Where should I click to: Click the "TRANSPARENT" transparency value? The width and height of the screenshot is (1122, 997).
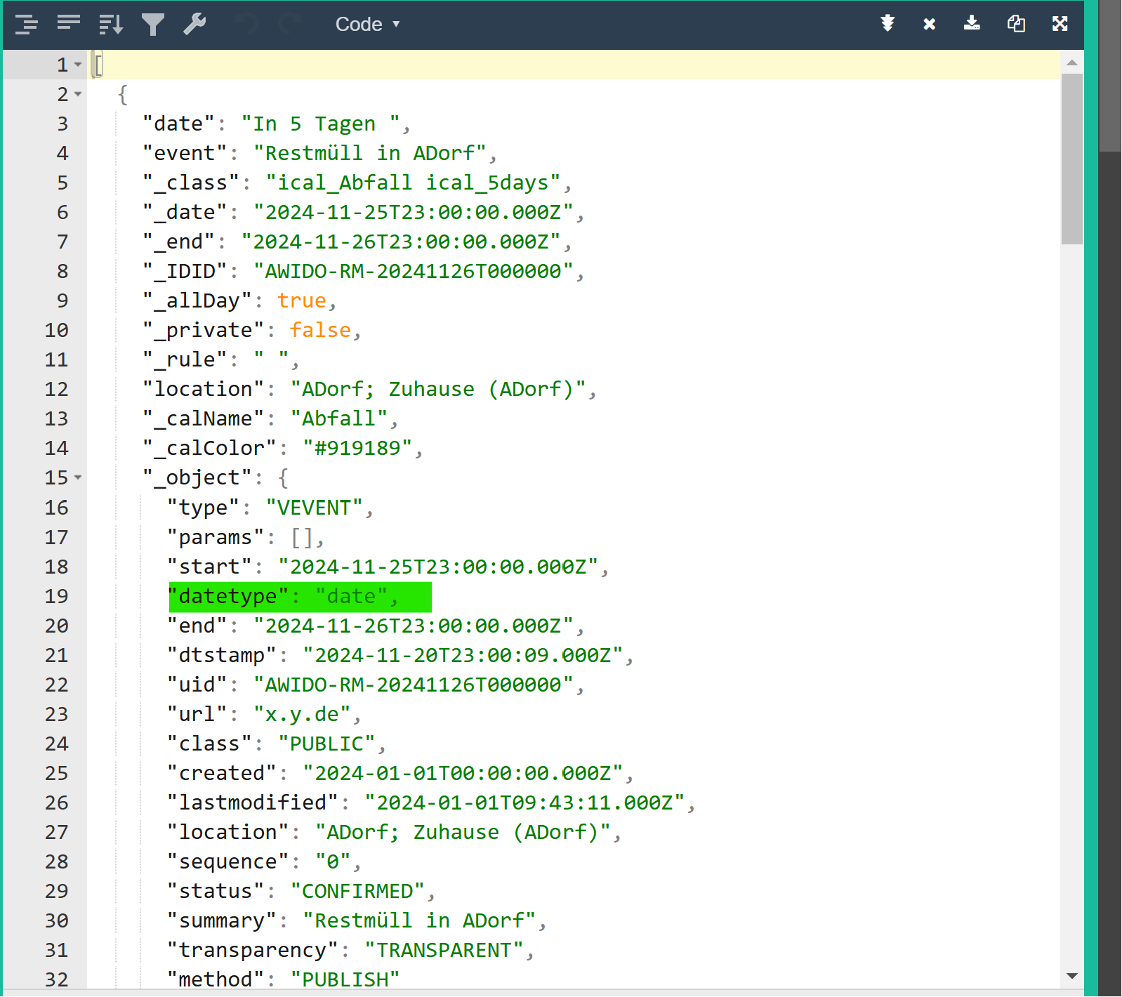(444, 950)
